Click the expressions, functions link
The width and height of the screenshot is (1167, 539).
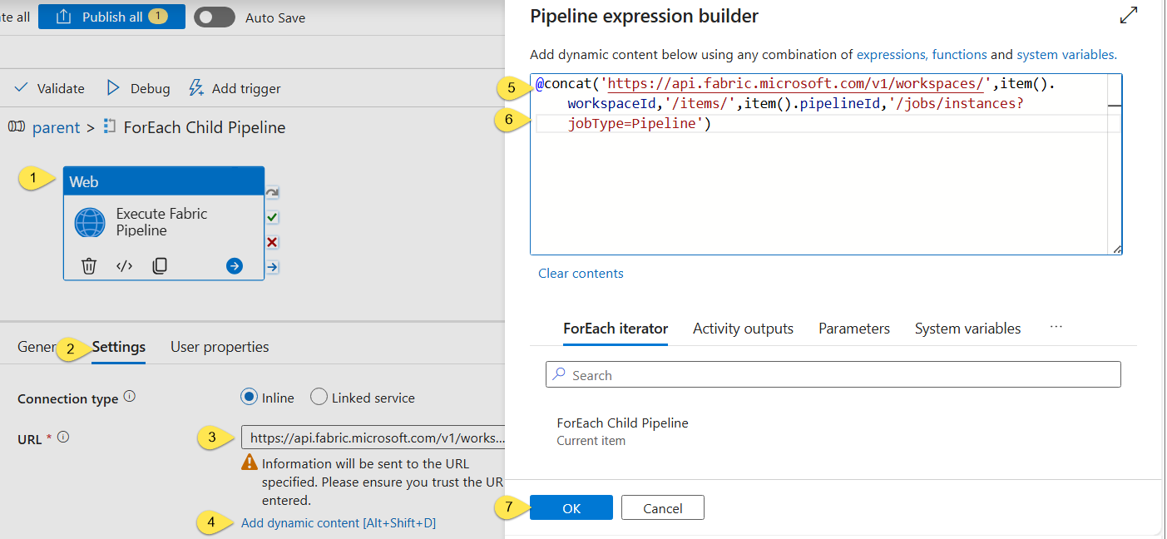922,55
